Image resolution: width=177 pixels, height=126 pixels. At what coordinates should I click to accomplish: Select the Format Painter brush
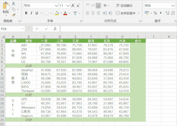(14, 15)
